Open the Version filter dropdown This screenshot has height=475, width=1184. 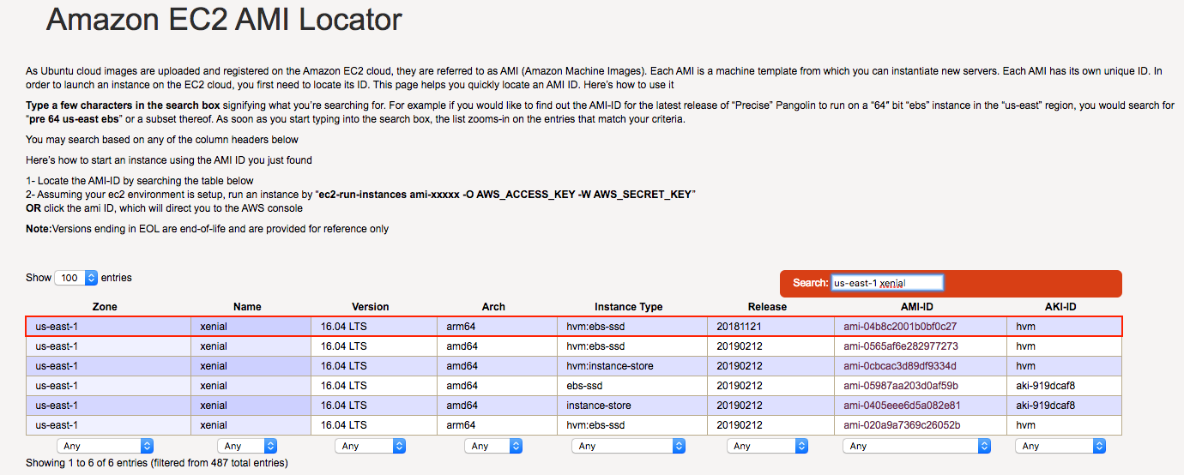(369, 446)
